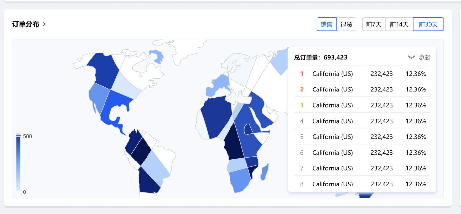
Task: Click the small blue island above North America
Action: point(156,55)
